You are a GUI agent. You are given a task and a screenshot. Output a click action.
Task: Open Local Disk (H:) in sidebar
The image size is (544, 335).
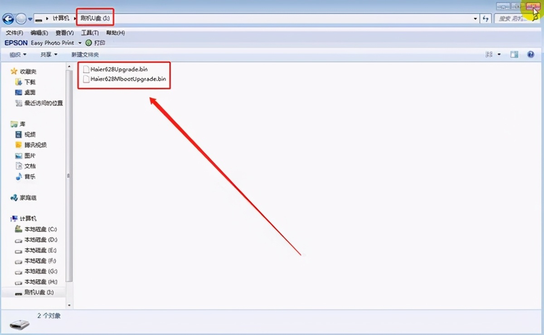click(36, 282)
